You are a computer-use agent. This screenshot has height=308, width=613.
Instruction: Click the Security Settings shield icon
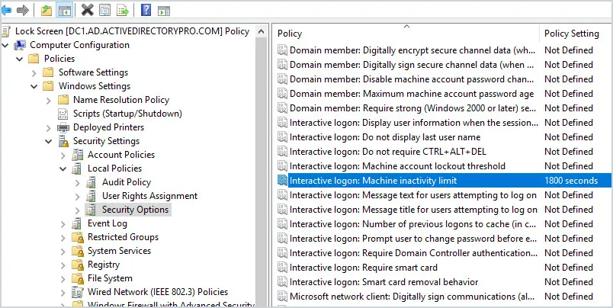point(63,141)
